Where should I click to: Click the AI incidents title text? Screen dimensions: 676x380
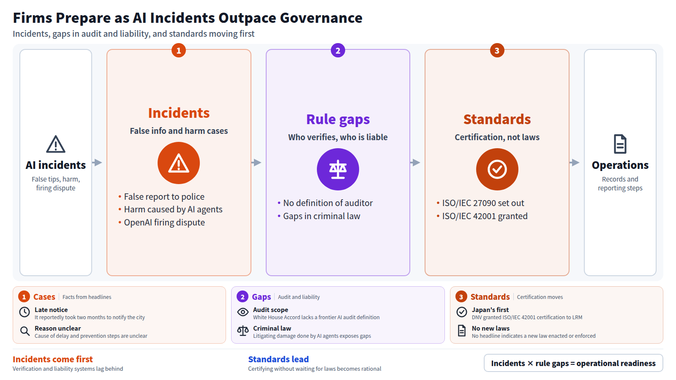click(x=56, y=165)
